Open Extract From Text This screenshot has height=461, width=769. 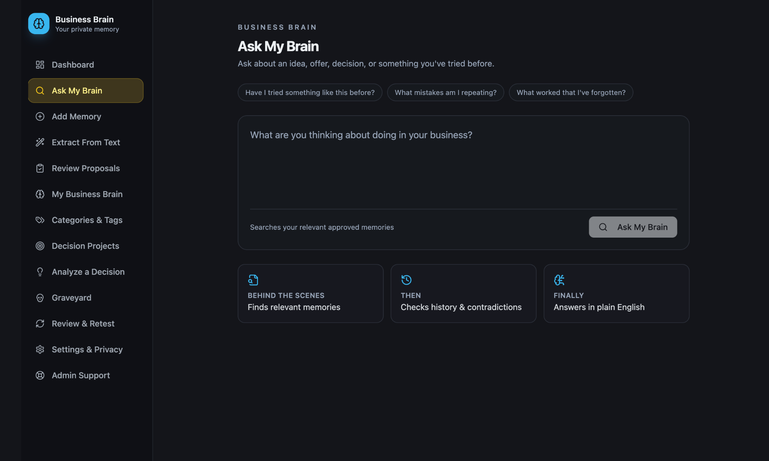pyautogui.click(x=86, y=142)
